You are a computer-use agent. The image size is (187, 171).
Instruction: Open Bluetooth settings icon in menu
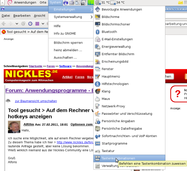(x=97, y=32)
